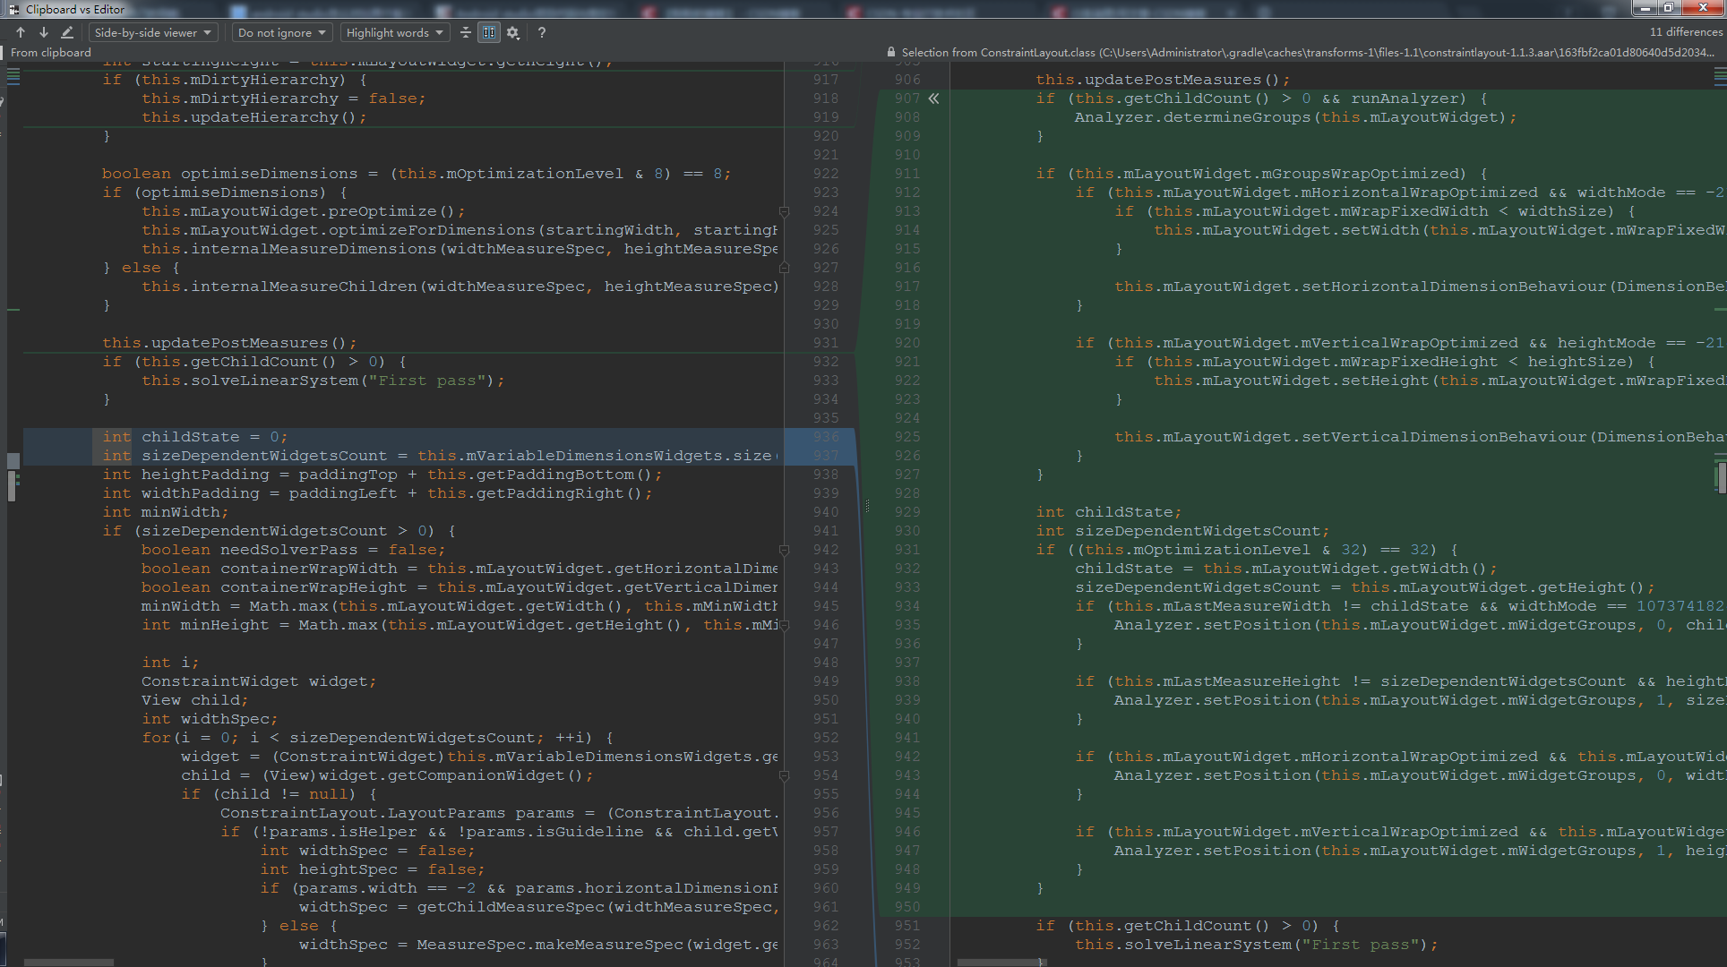This screenshot has height=967, width=1727.
Task: Click the 11 differences label
Action: [x=1686, y=32]
